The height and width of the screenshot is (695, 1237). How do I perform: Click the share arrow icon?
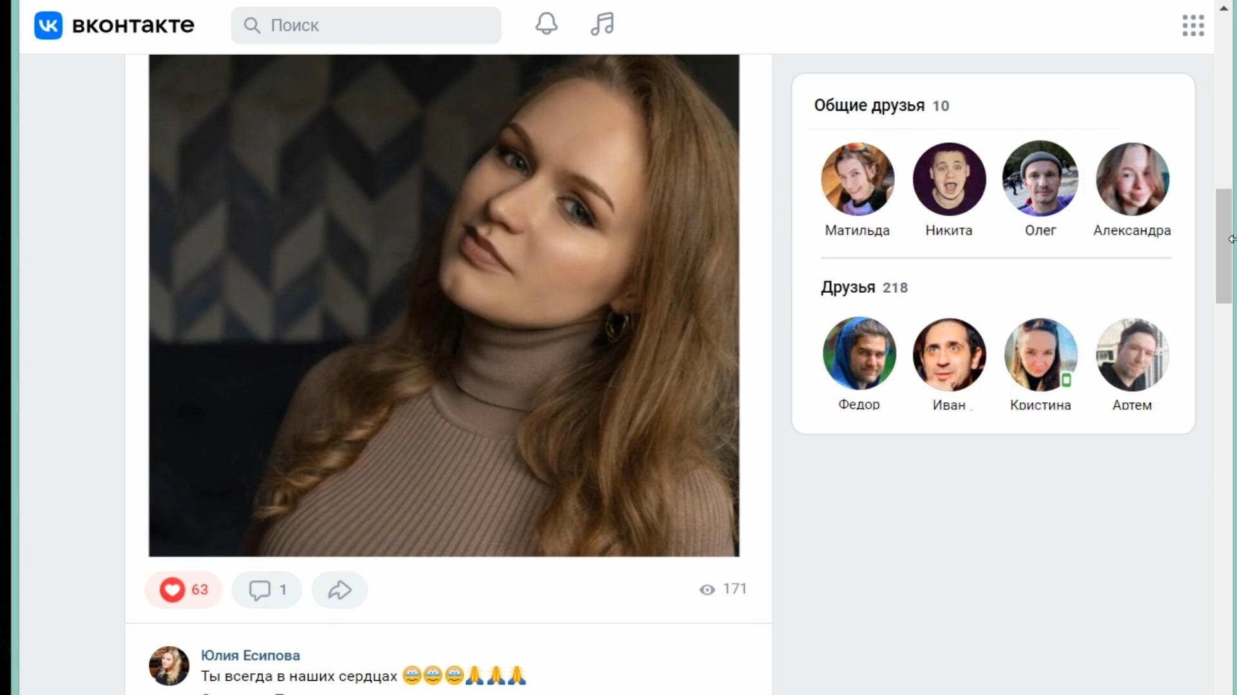[x=340, y=589]
